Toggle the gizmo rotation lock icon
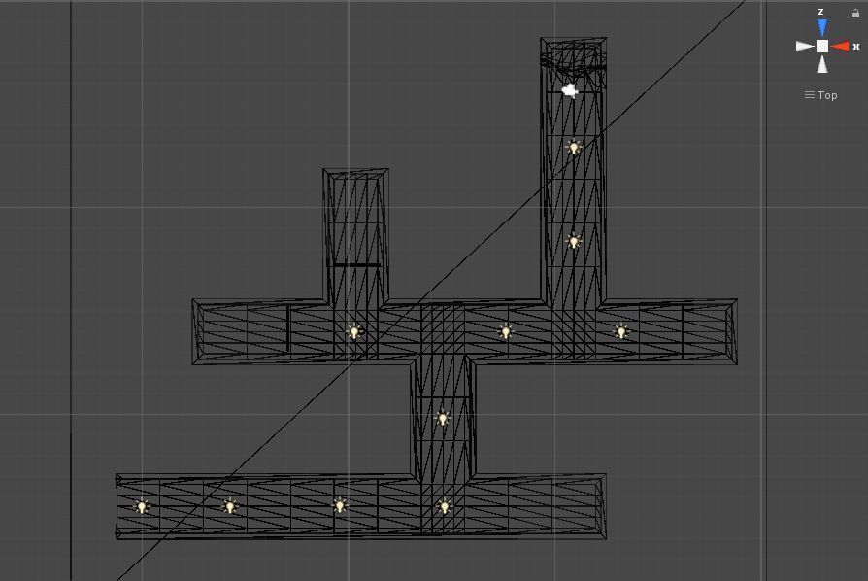 click(855, 13)
